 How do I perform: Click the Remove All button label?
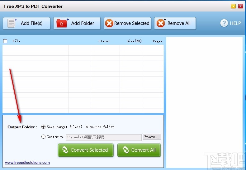(x=179, y=23)
